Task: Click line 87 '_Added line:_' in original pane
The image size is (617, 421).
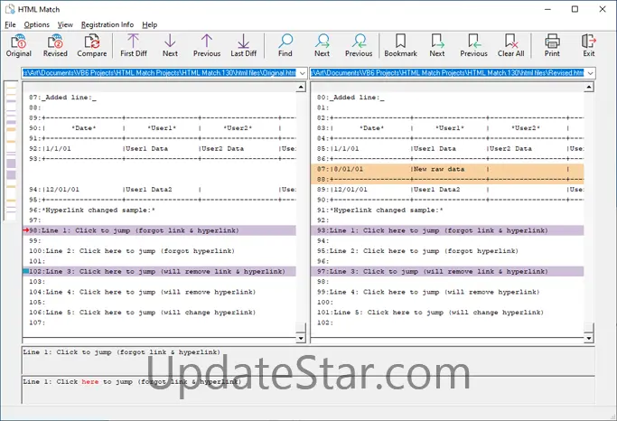Action: (x=62, y=98)
